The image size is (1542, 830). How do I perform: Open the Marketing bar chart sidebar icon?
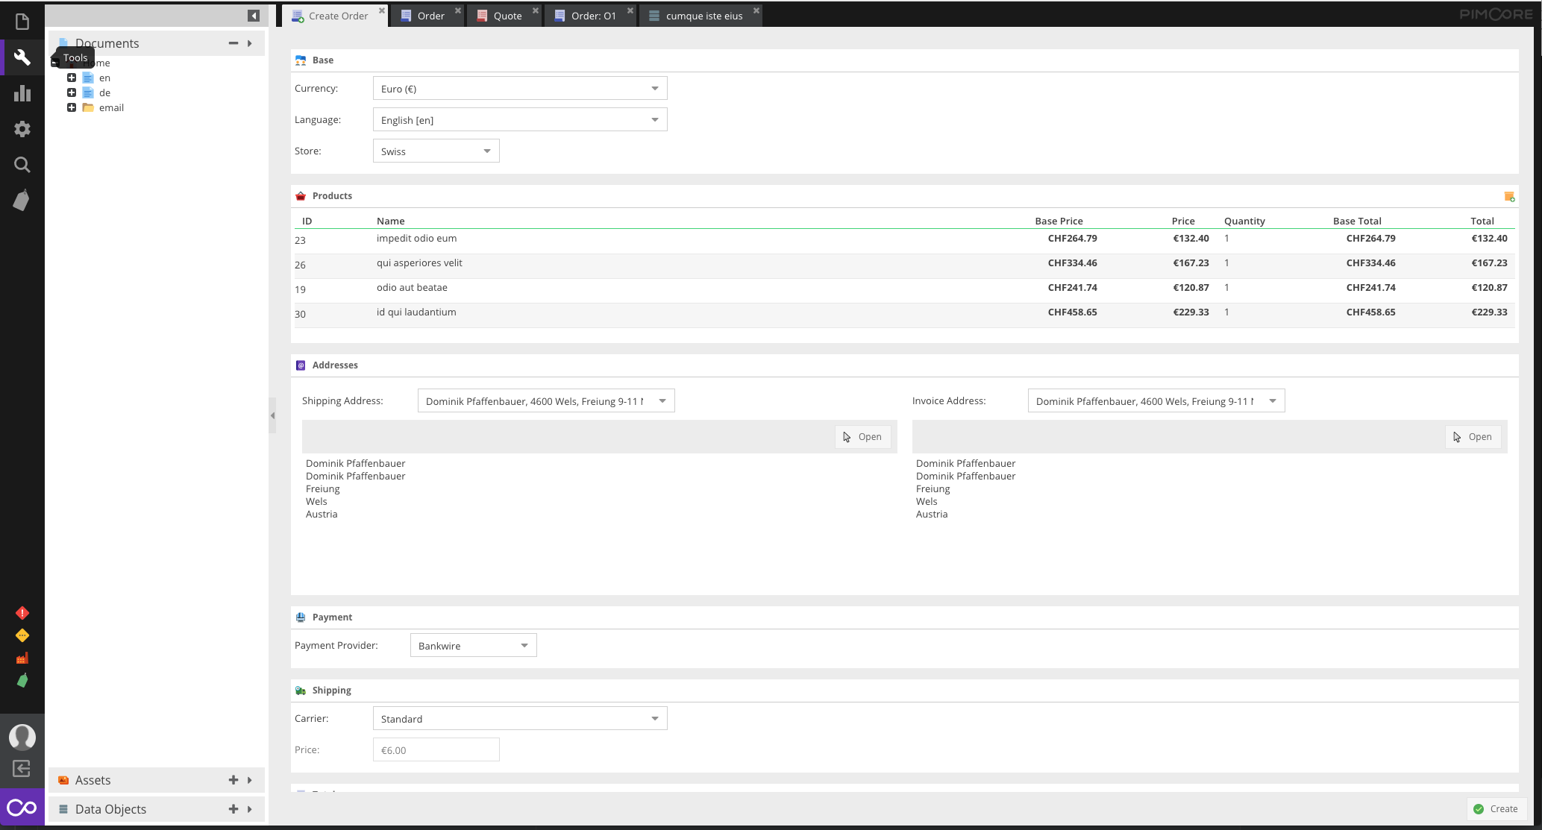pyautogui.click(x=22, y=93)
